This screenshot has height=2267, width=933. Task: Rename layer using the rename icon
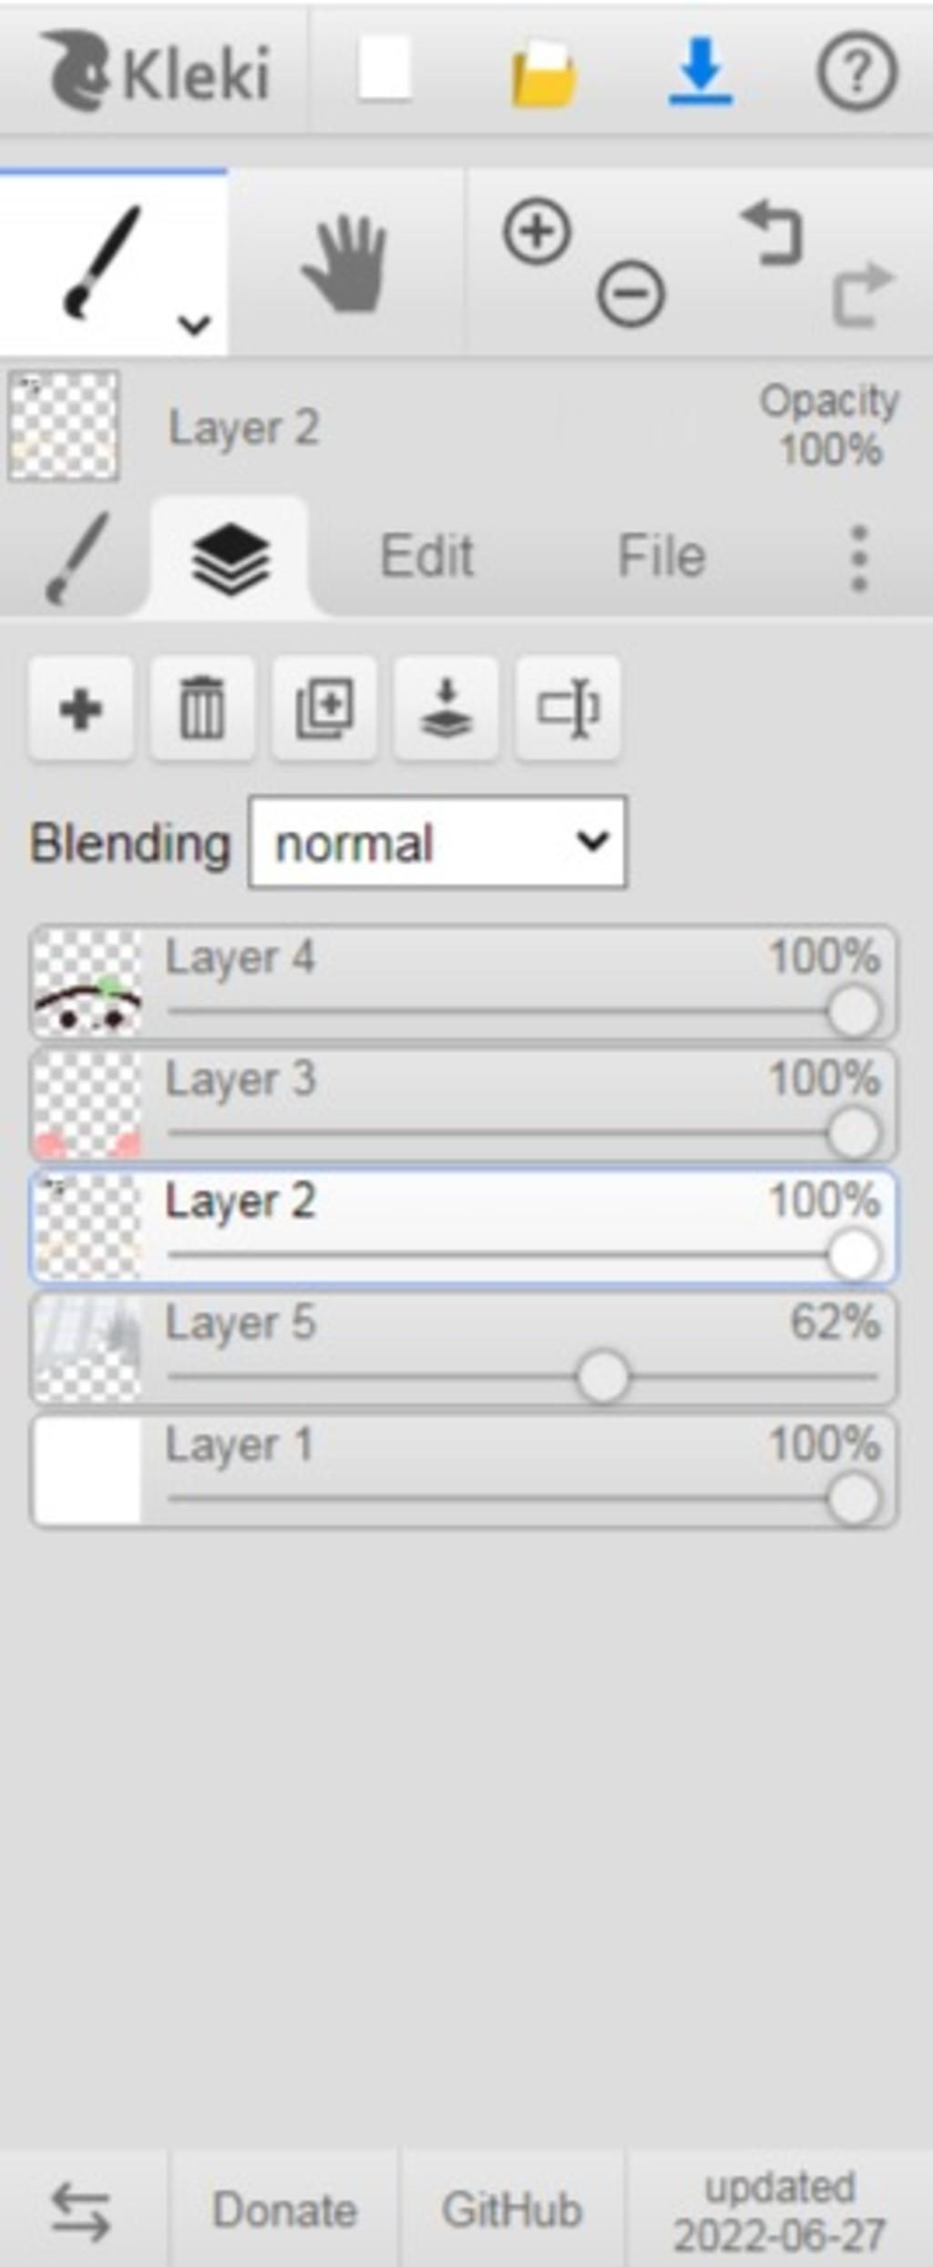click(x=568, y=708)
